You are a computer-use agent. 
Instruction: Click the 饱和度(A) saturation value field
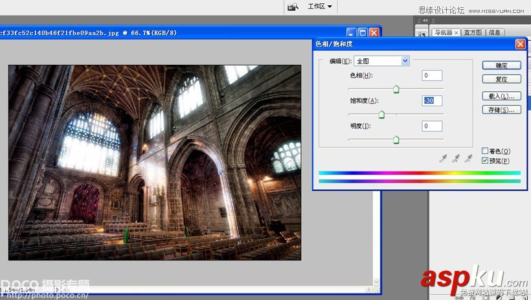point(432,100)
